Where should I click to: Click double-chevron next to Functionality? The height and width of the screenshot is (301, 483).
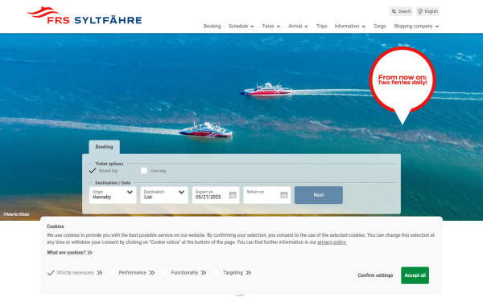(x=204, y=273)
